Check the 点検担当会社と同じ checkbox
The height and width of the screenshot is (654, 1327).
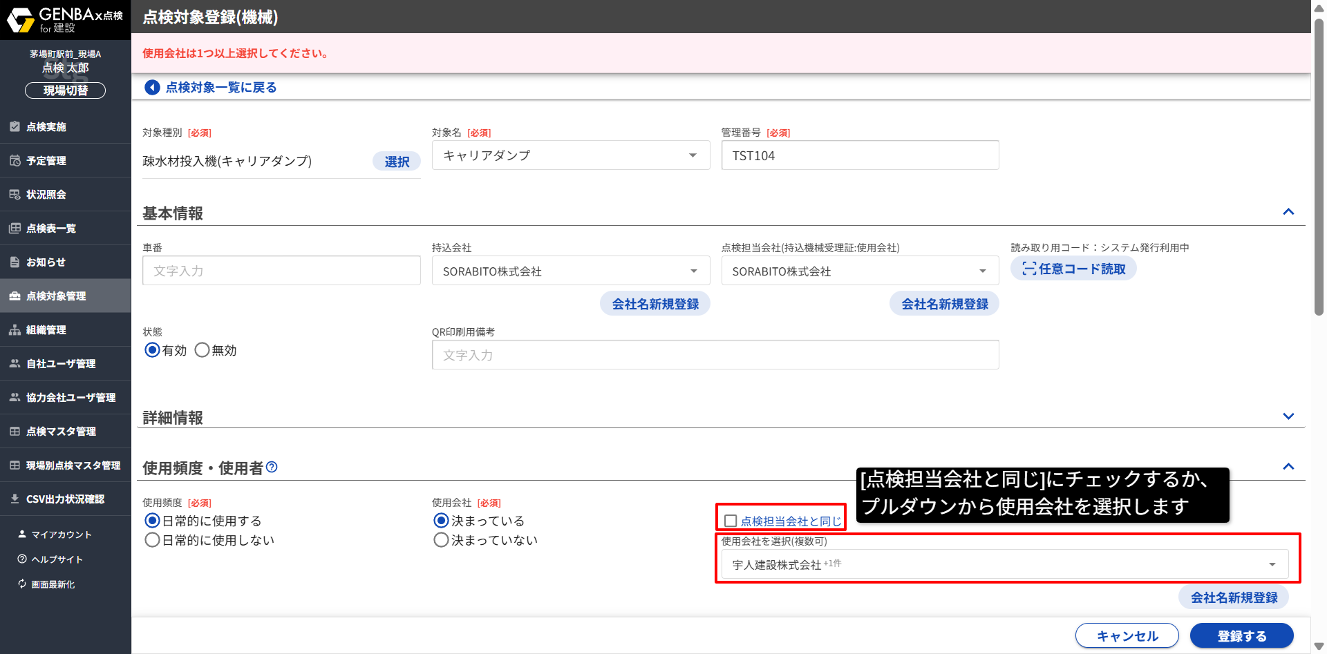[731, 521]
